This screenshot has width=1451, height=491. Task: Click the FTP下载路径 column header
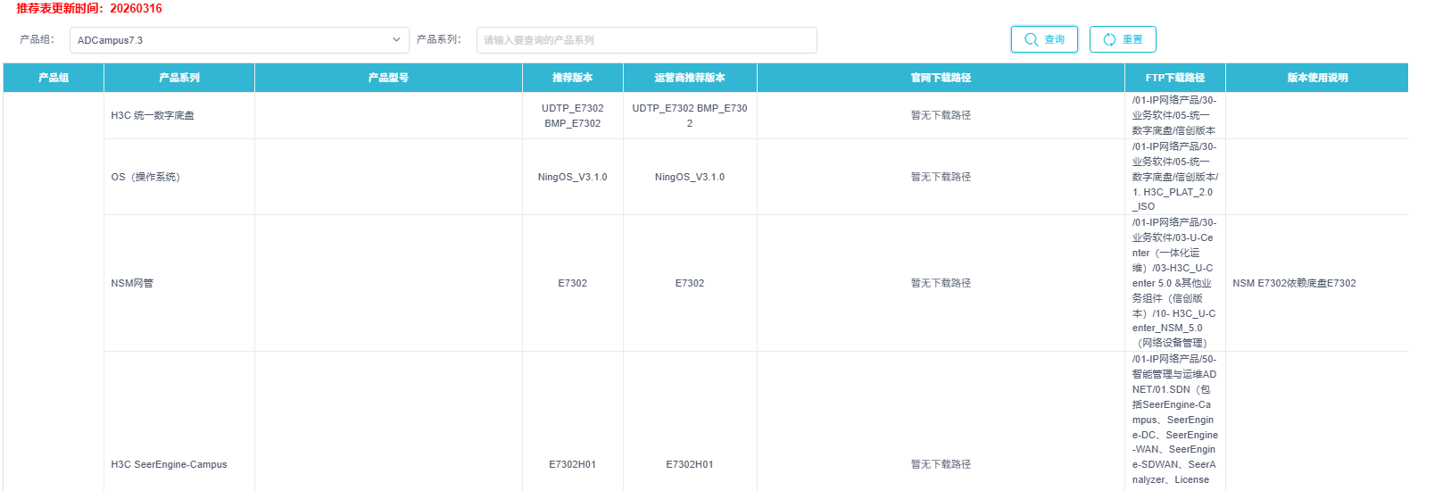click(1174, 78)
